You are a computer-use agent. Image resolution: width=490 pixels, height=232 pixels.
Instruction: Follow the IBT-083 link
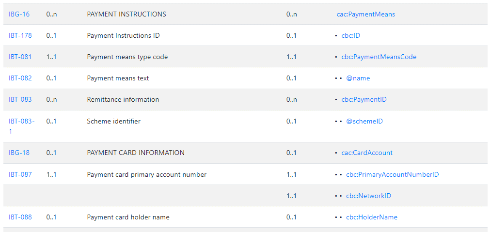(20, 99)
